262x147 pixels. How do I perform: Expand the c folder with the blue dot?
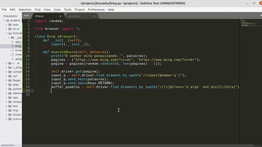click(x=7, y=63)
